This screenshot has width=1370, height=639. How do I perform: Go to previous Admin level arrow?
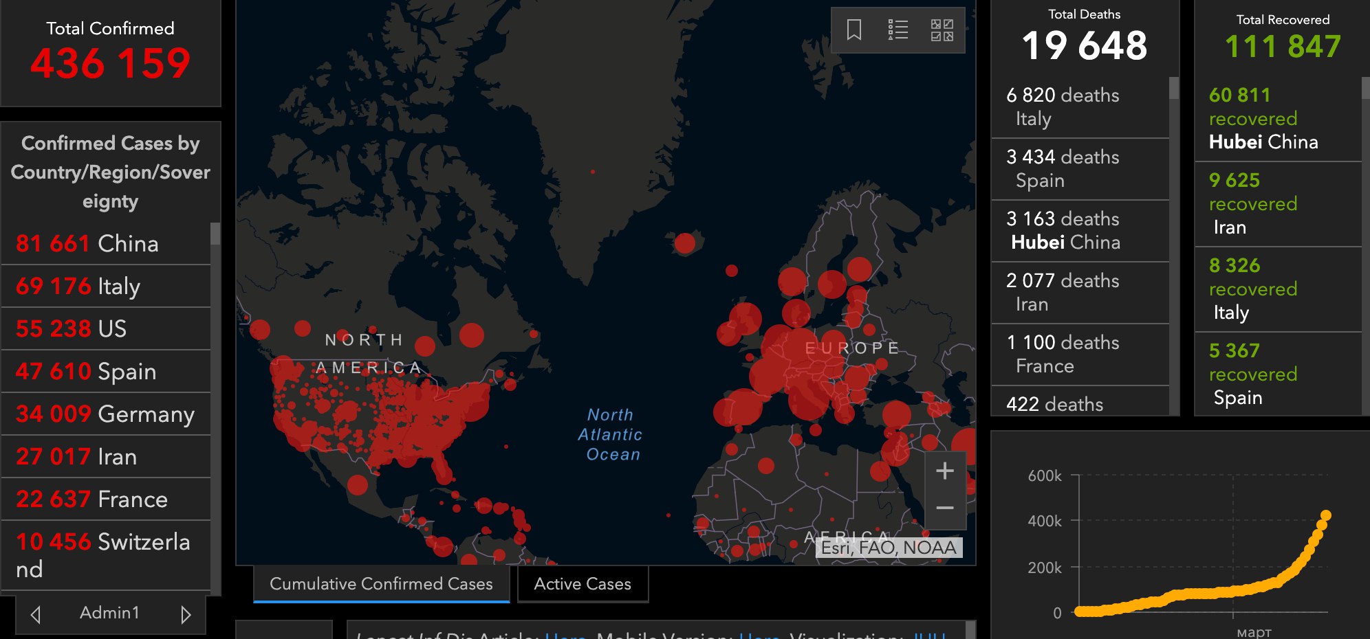[36, 614]
